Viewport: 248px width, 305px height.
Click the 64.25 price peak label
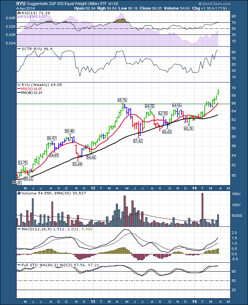(150, 106)
